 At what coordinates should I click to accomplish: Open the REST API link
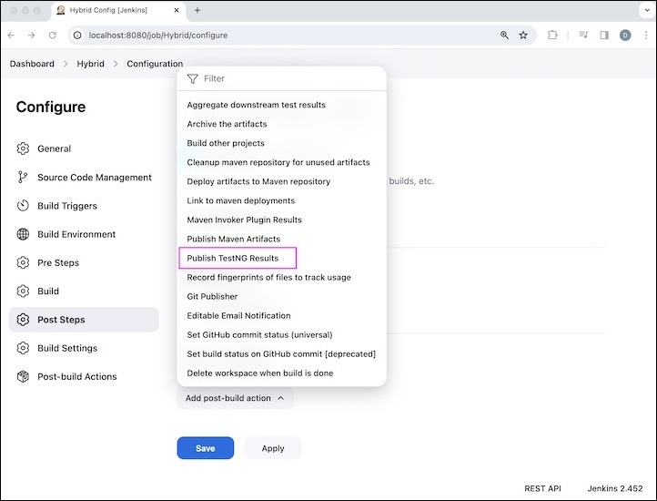point(542,489)
